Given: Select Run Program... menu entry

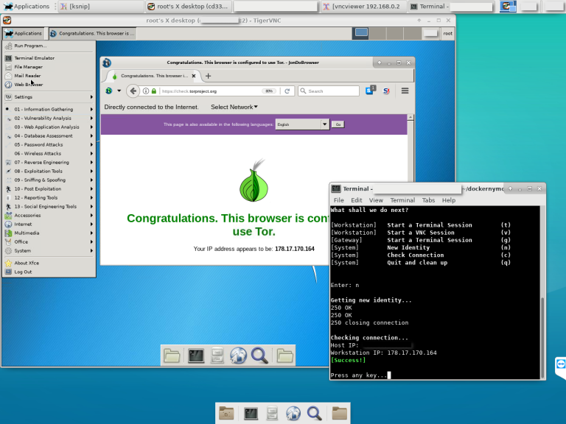Looking at the screenshot, I should click(x=49, y=46).
